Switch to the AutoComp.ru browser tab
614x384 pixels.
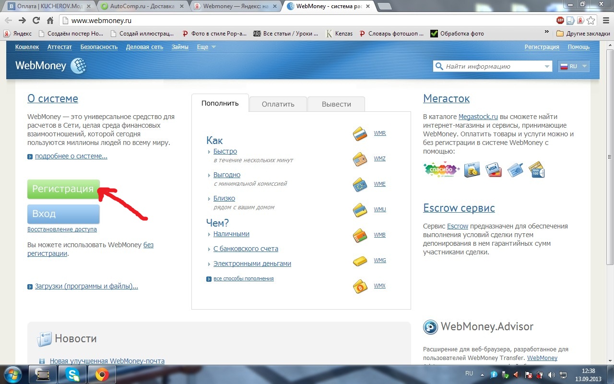[143, 7]
